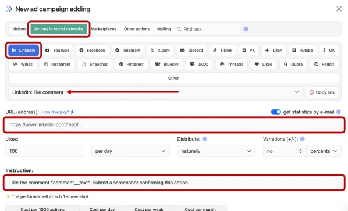Screen dimensions: 348x211
Task: Pick the X.com network button
Action: [160, 51]
